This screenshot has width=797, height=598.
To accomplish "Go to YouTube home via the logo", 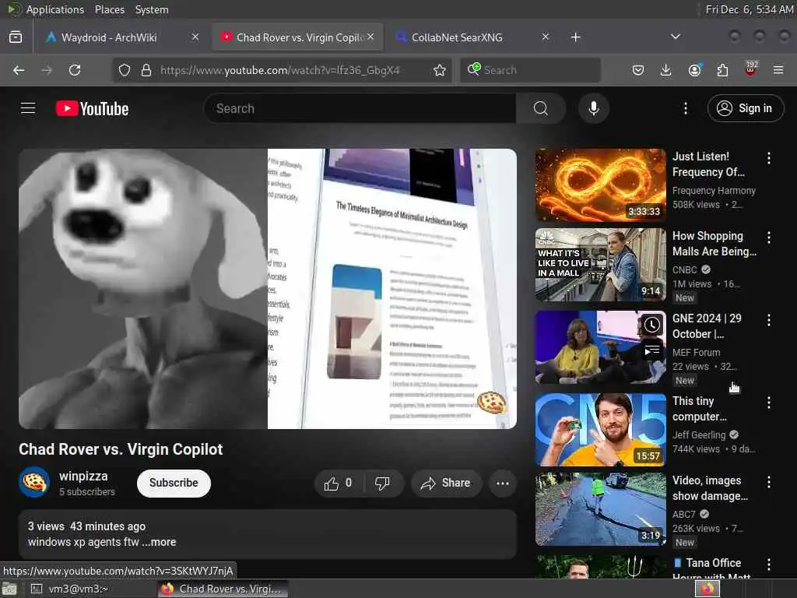I will click(x=92, y=108).
